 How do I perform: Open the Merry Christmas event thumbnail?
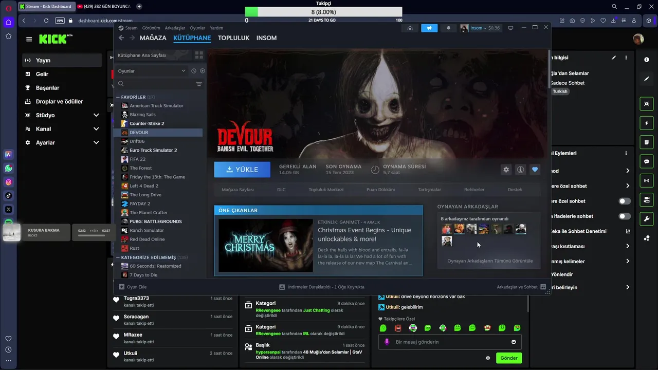click(x=266, y=246)
